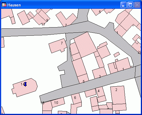Minimize the Hausen window

123,5
